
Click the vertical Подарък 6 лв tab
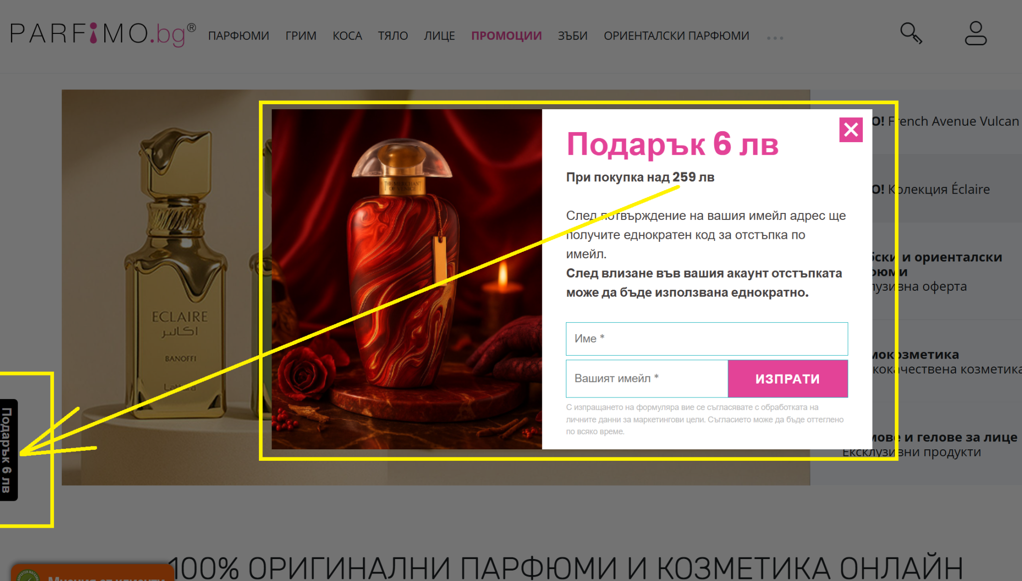[x=8, y=449]
